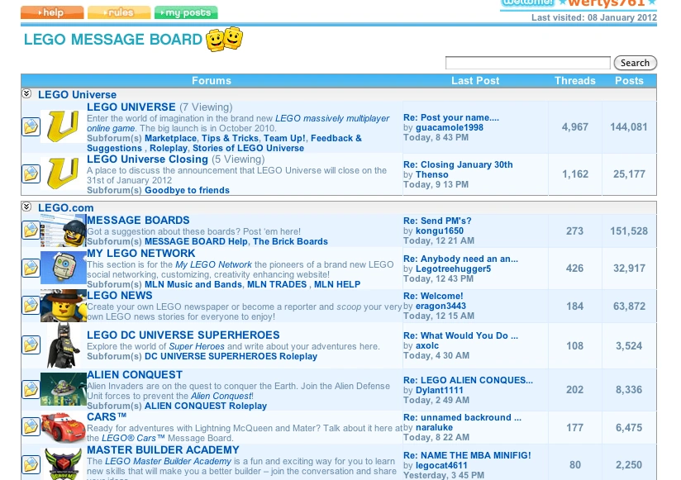The image size is (681, 480).
Task: Open the LEGO UNIVERSE forum link
Action: 131,107
